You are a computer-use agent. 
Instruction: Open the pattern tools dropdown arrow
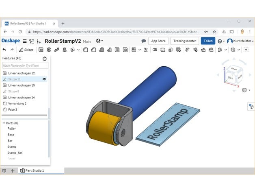[x=140, y=50]
